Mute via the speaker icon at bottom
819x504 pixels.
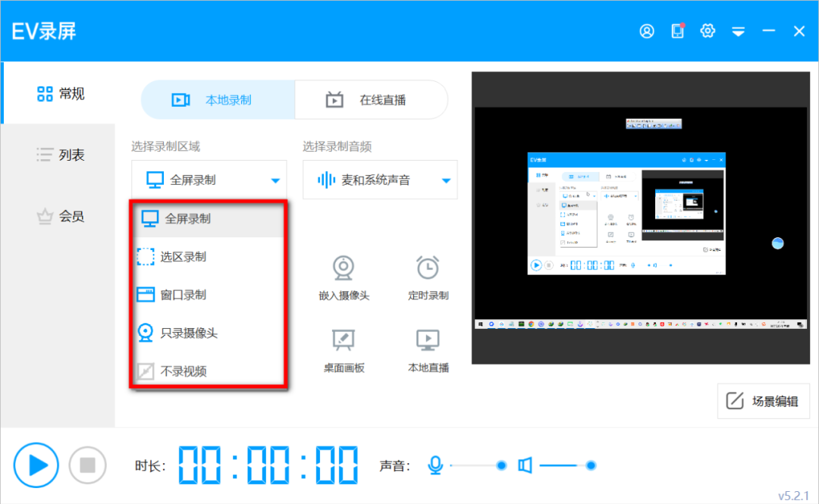pos(525,465)
